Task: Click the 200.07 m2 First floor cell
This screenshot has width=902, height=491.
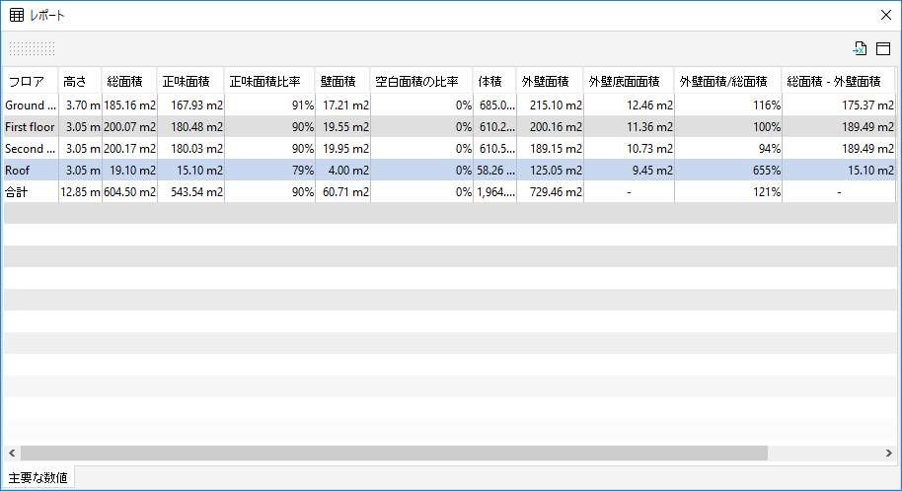Action: [129, 127]
